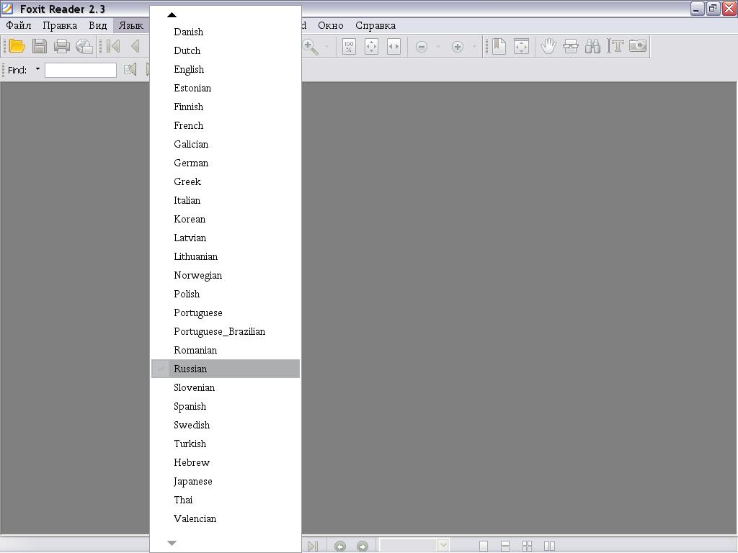Click the Fit Width icon
The width and height of the screenshot is (738, 553).
click(394, 47)
